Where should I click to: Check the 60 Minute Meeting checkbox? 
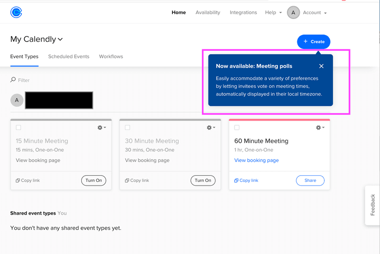pos(237,128)
